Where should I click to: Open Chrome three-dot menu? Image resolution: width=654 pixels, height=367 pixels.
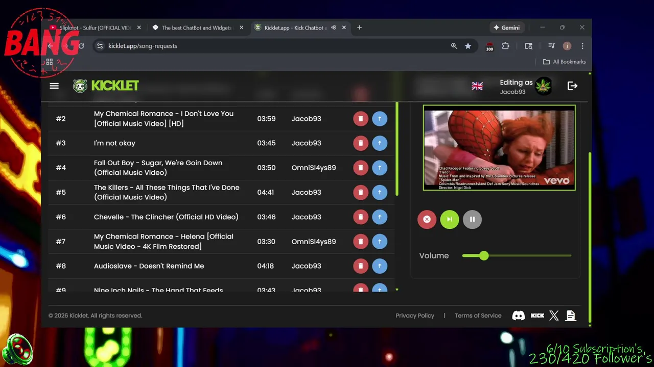[582, 46]
